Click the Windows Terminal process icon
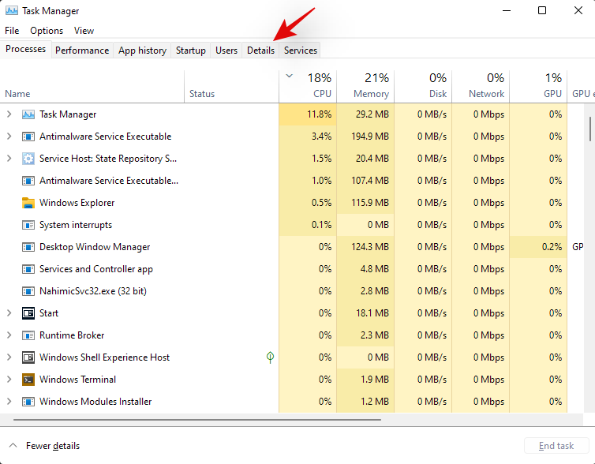The height and width of the screenshot is (464, 595). pos(28,380)
